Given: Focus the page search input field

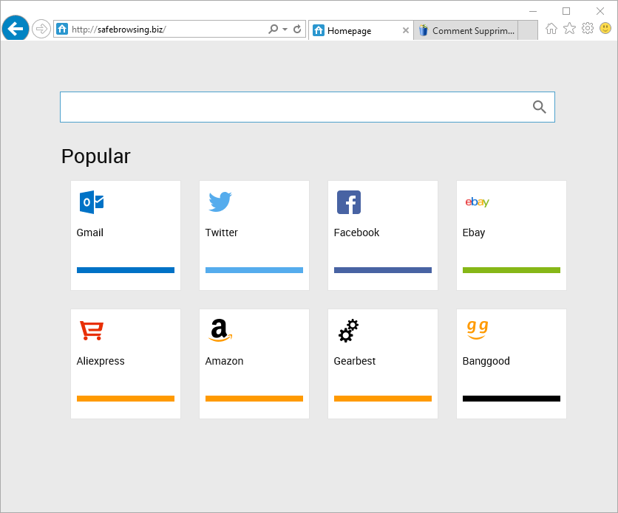Looking at the screenshot, I should coord(308,107).
